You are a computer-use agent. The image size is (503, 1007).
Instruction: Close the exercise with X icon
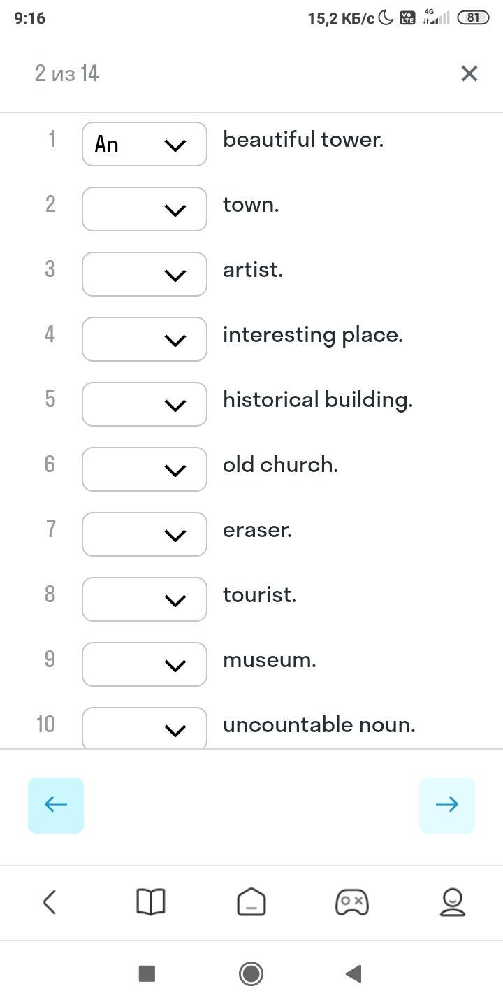[469, 73]
